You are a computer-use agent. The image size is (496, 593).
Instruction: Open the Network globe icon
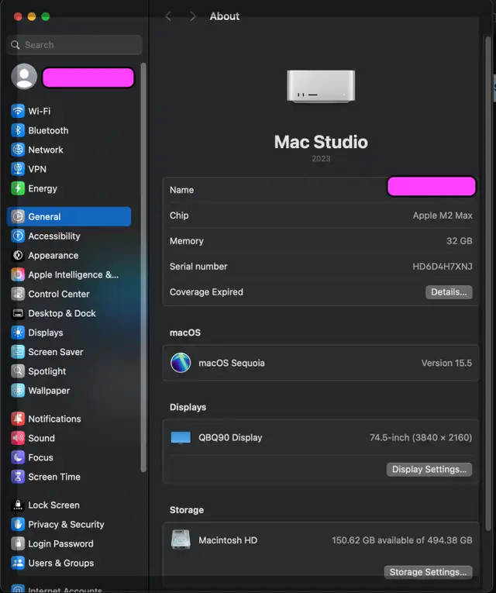[x=18, y=150]
